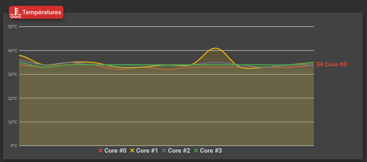Click the yellow Core #1 peak near 41°C

click(215, 48)
